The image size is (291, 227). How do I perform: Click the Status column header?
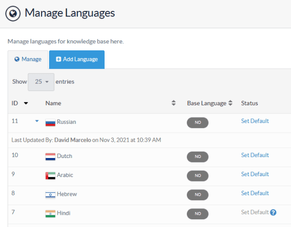[250, 103]
